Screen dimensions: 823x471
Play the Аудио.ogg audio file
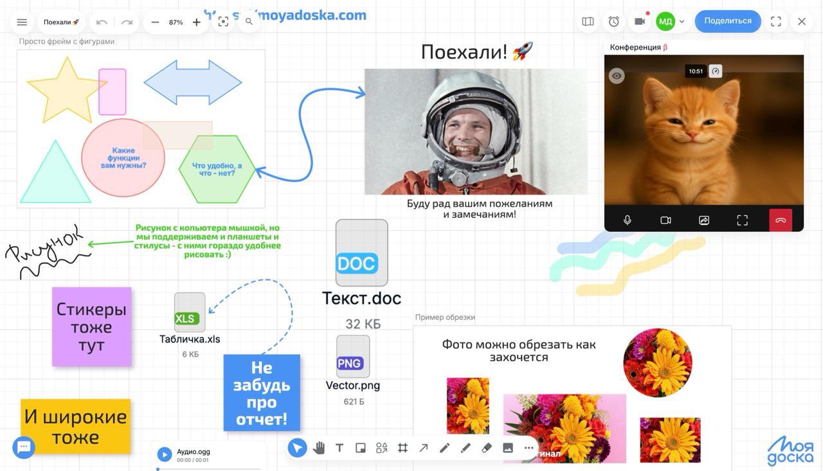(165, 454)
